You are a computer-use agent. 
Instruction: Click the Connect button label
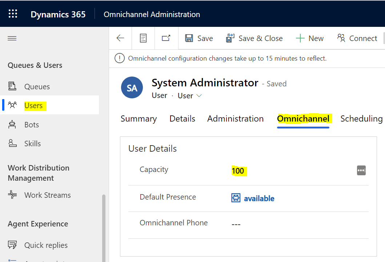click(x=363, y=38)
